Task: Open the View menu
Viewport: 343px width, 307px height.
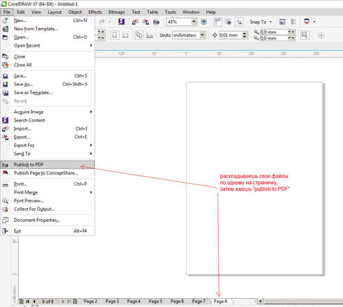Action: [36, 12]
